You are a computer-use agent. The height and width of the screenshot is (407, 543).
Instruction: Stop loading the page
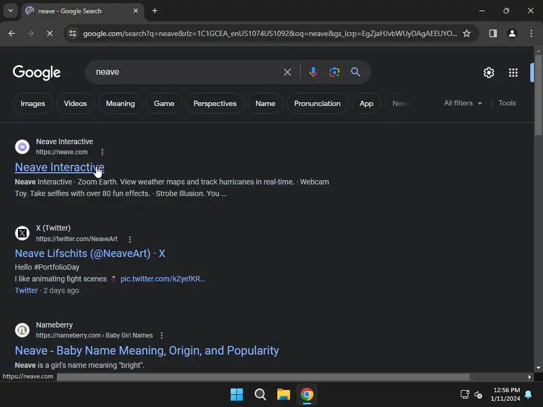pyautogui.click(x=49, y=33)
